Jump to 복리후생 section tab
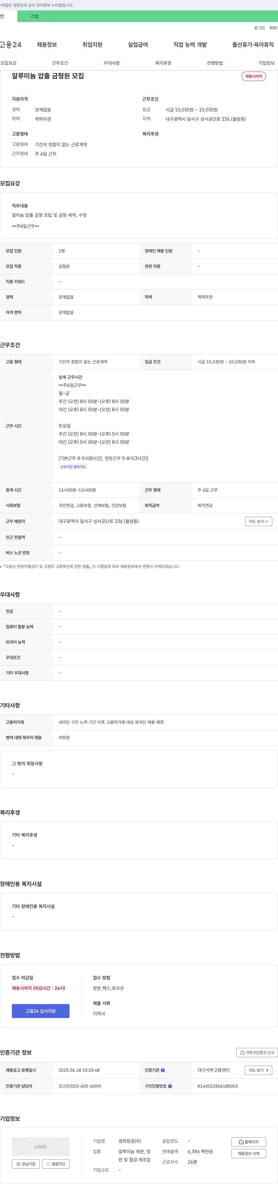This screenshot has height=1184, width=278. 163,63
